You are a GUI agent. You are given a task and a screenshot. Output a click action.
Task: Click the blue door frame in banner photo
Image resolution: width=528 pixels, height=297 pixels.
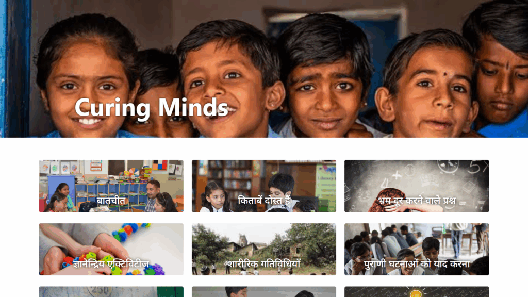[15, 69]
